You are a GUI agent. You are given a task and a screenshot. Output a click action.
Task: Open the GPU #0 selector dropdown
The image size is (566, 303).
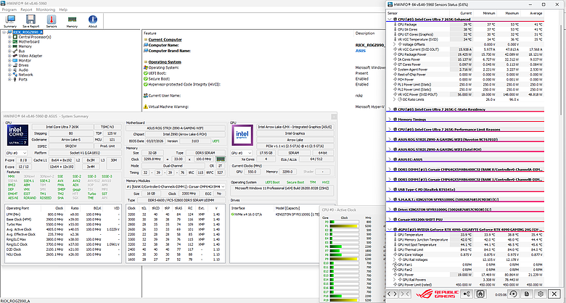click(x=242, y=153)
